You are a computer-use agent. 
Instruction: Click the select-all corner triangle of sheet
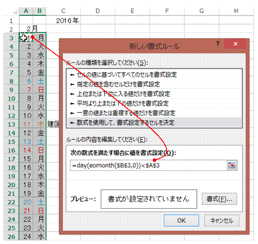tap(15, 11)
